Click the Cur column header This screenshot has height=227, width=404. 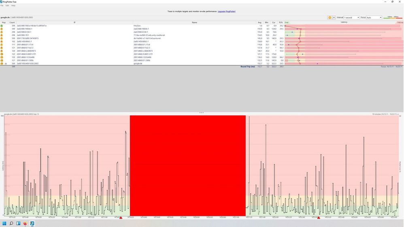[x=274, y=22]
